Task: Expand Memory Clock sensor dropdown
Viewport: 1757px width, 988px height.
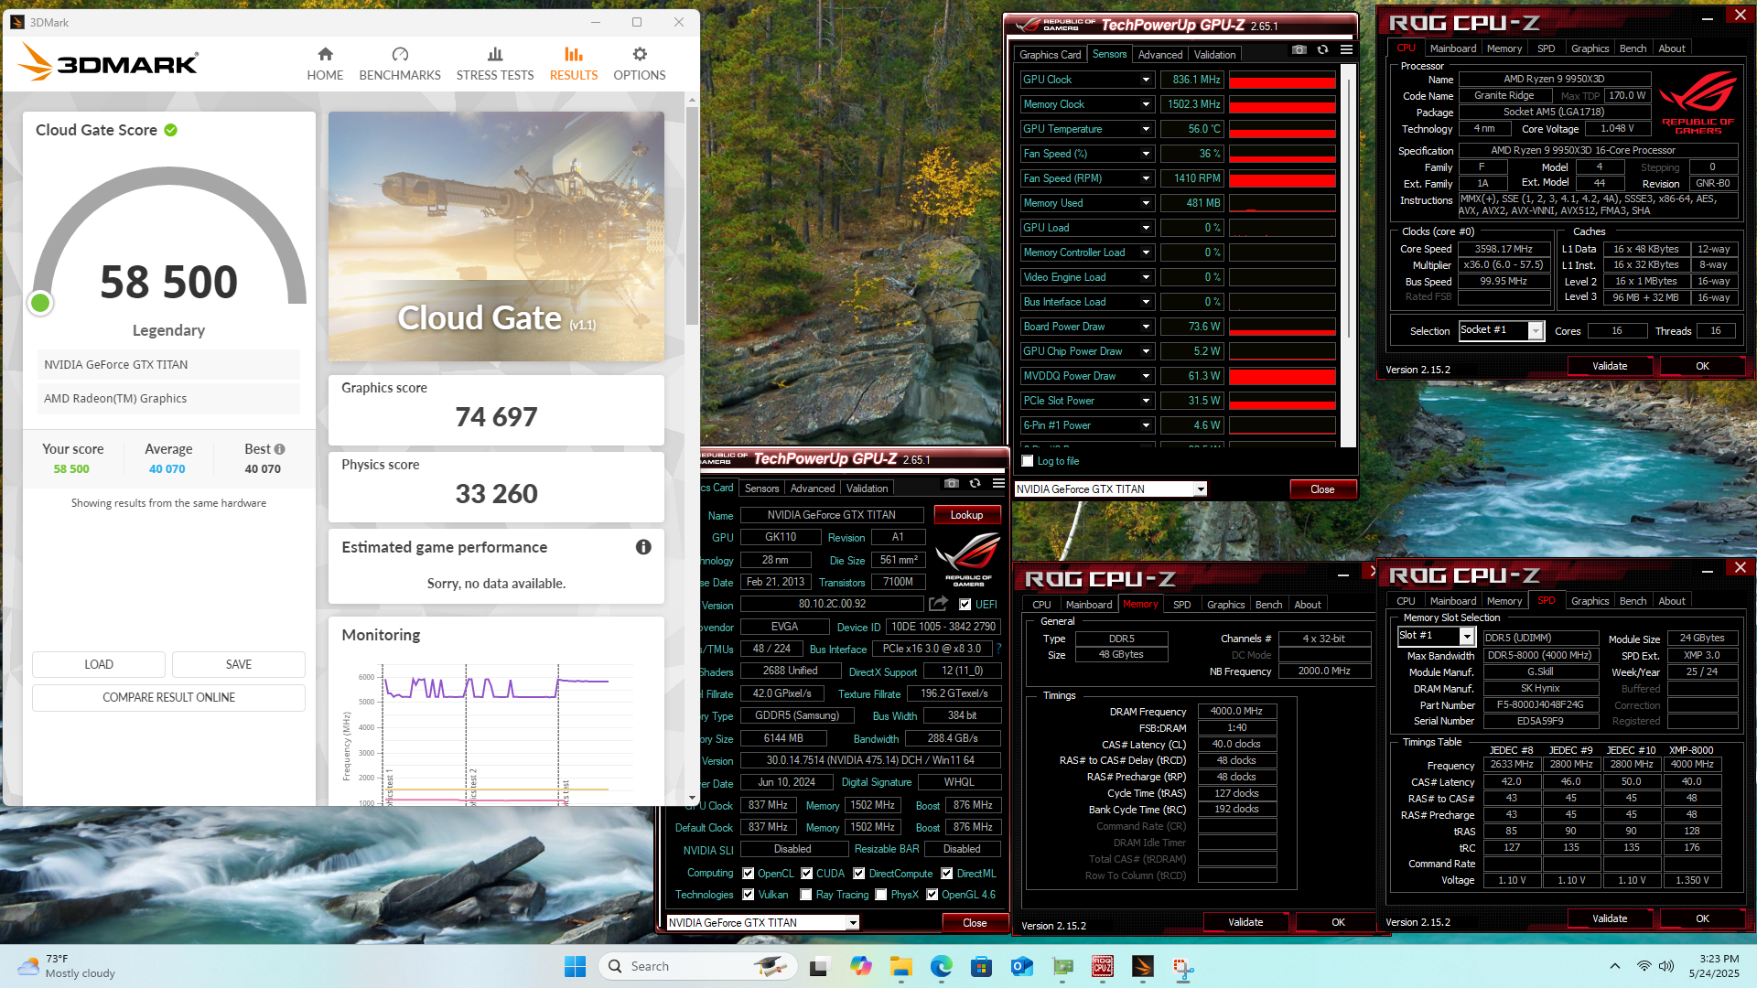Action: [1146, 104]
